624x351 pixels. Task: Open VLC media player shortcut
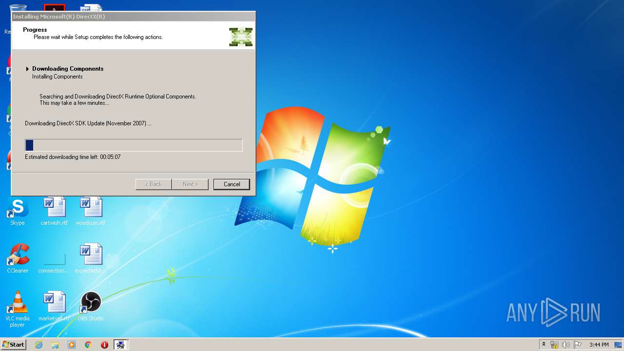point(18,309)
